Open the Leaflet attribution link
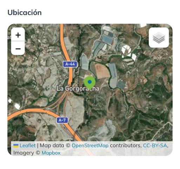This screenshot has height=169, width=180. tap(27, 145)
